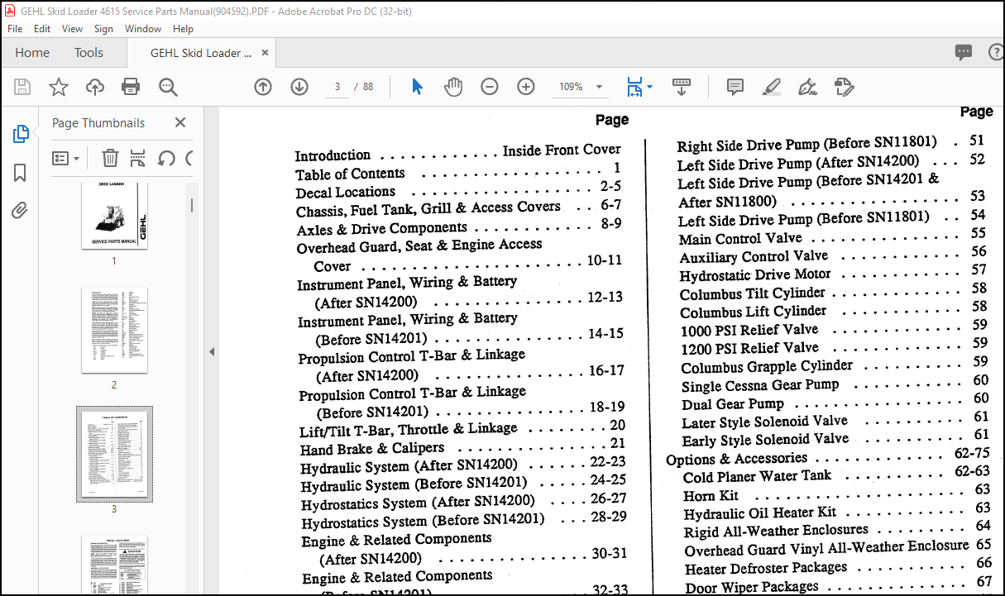Expand the fit page options arrow
This screenshot has height=596, width=1005.
pos(649,87)
